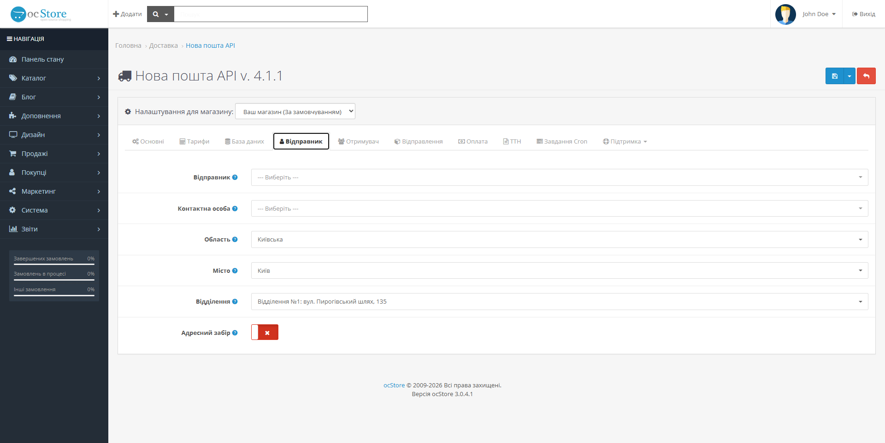Expand the Продажі sidebar menu
Viewport: 885px width, 443px height.
click(x=54, y=154)
